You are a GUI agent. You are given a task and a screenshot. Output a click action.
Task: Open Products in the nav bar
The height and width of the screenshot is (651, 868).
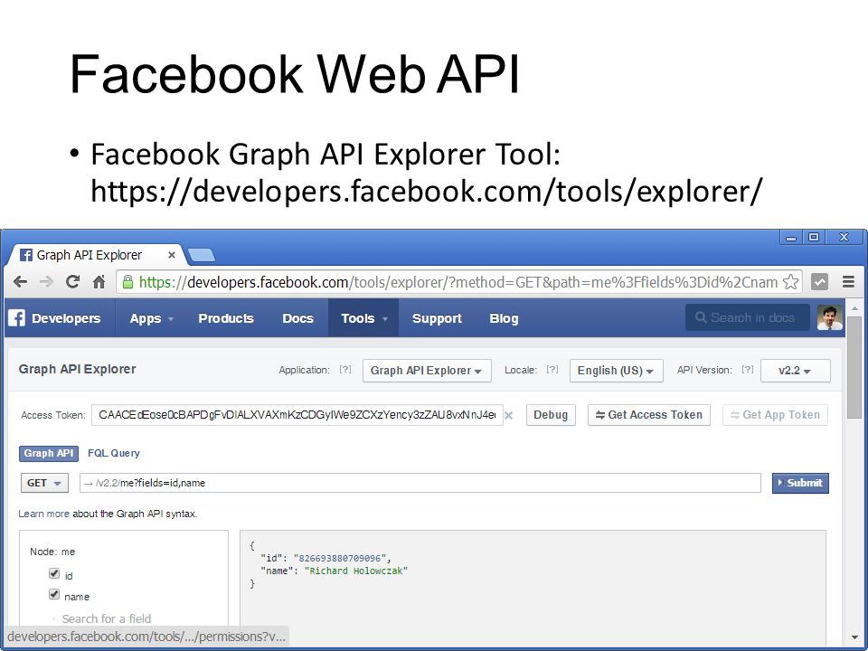tap(226, 318)
